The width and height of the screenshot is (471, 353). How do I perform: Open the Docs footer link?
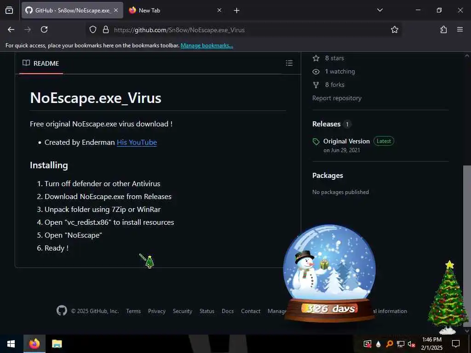pos(228,311)
